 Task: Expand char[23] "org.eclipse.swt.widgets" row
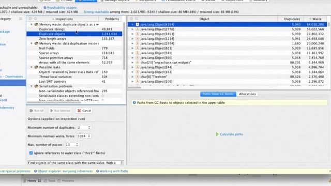click(132, 63)
